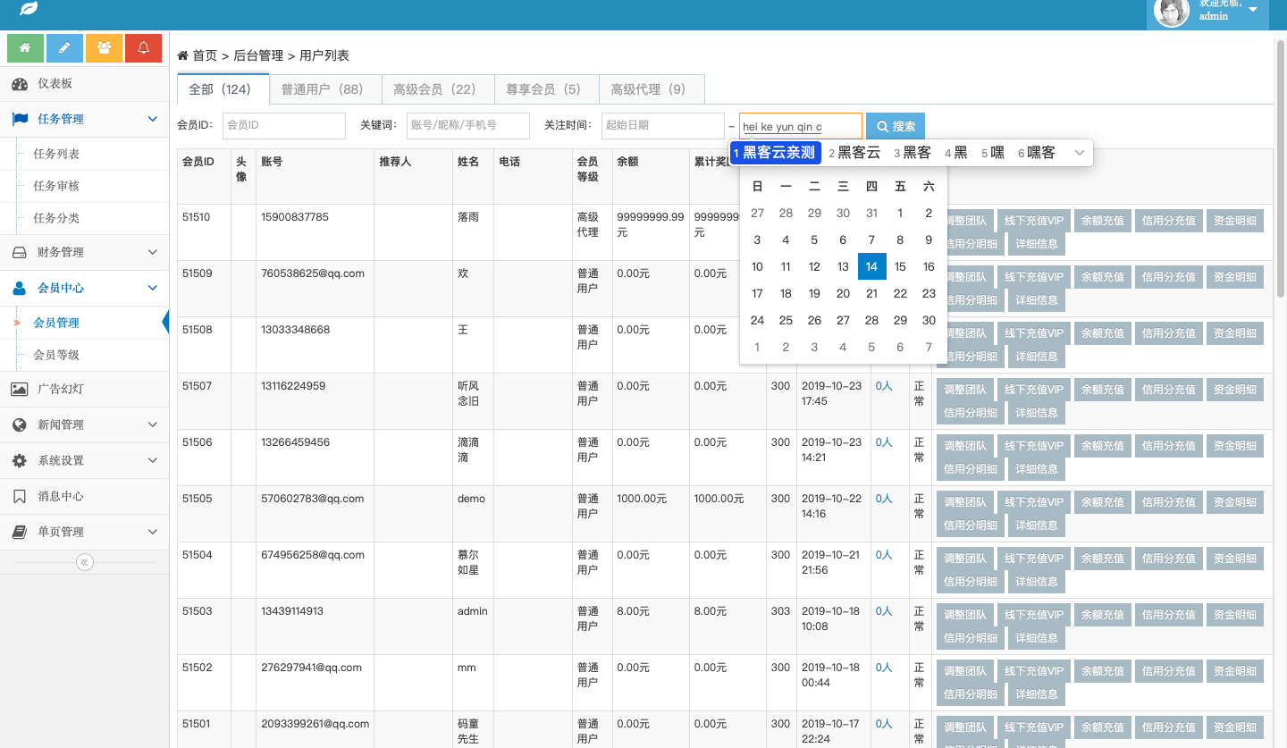Open the 仪表板 dashboard item
The height and width of the screenshot is (748, 1287).
pyautogui.click(x=55, y=83)
